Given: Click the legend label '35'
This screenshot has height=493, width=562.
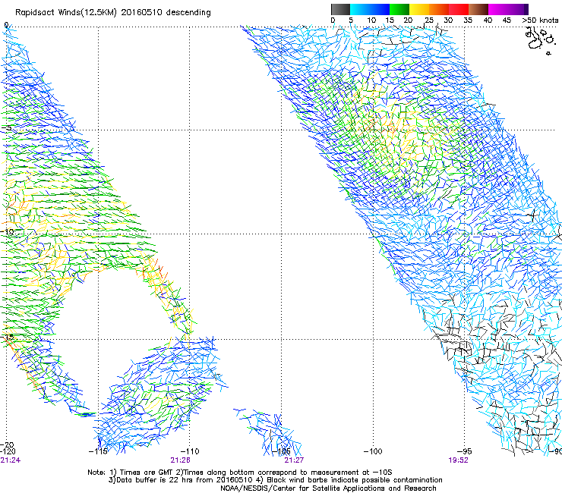Looking at the screenshot, I should (468, 20).
